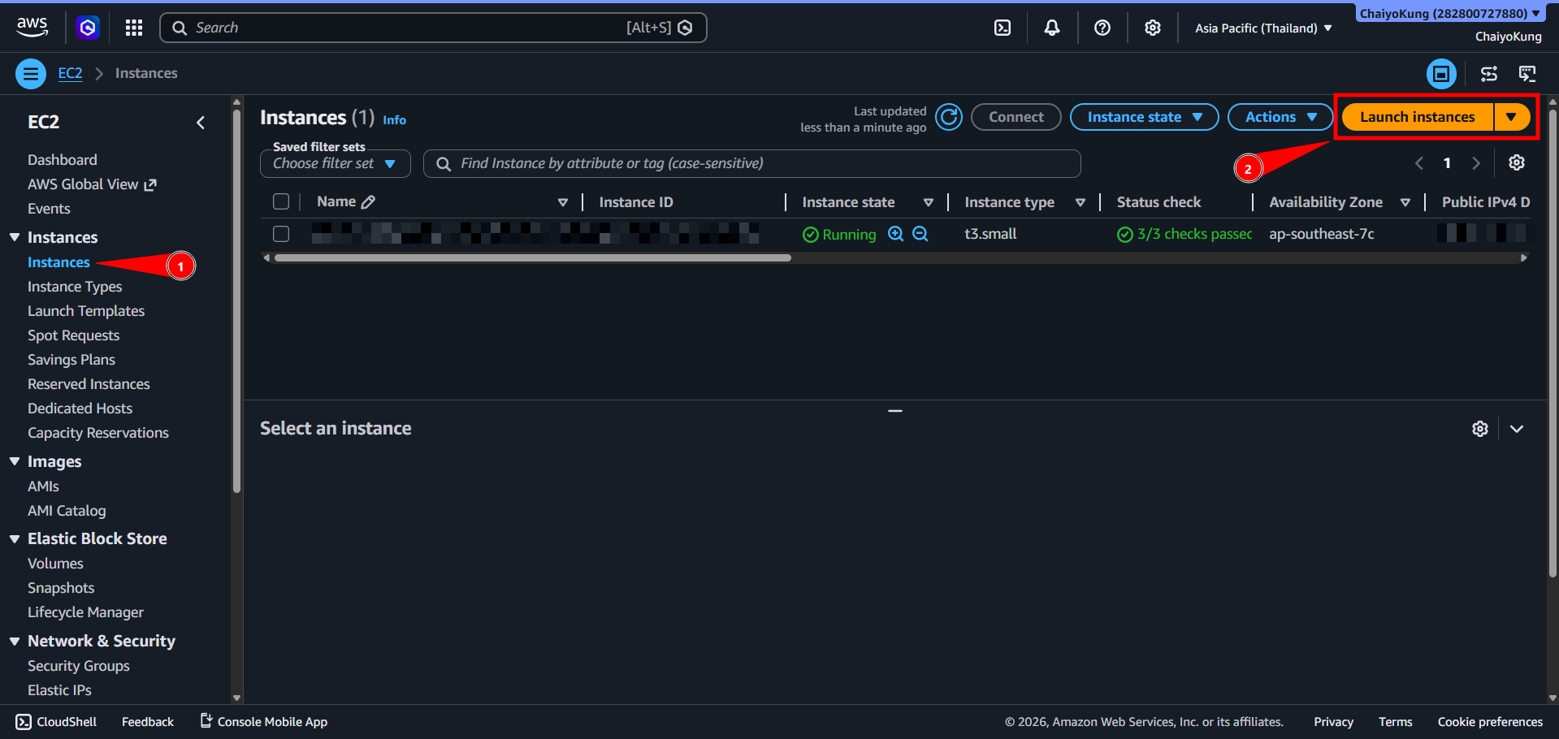
Task: Click the edit pencil next to Name
Action: click(x=368, y=201)
